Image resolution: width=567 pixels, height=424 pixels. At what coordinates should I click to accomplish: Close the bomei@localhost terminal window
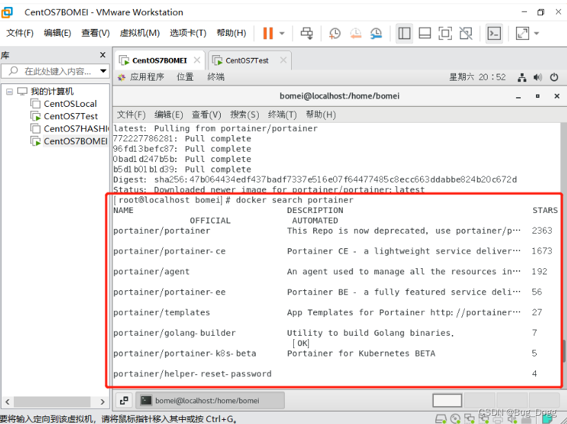557,96
